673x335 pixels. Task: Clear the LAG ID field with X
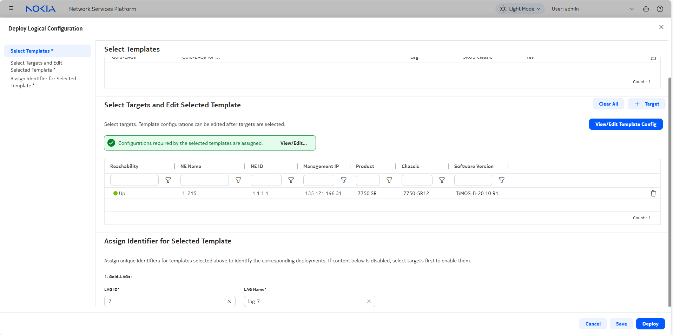tap(229, 301)
